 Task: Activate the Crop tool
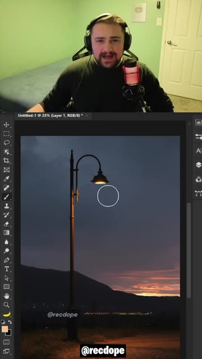[6, 160]
